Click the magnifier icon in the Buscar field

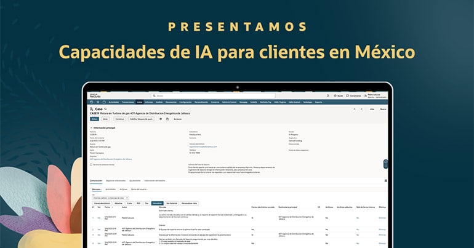coord(154,96)
